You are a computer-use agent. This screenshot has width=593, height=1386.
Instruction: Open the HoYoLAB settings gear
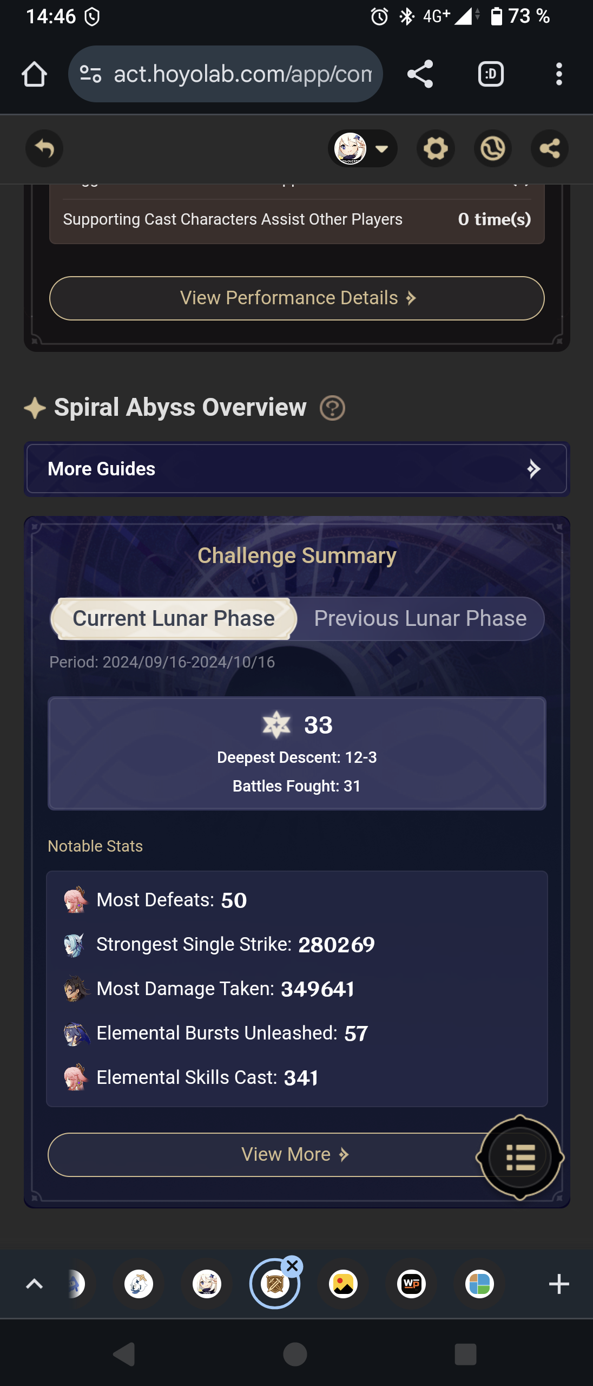click(436, 148)
